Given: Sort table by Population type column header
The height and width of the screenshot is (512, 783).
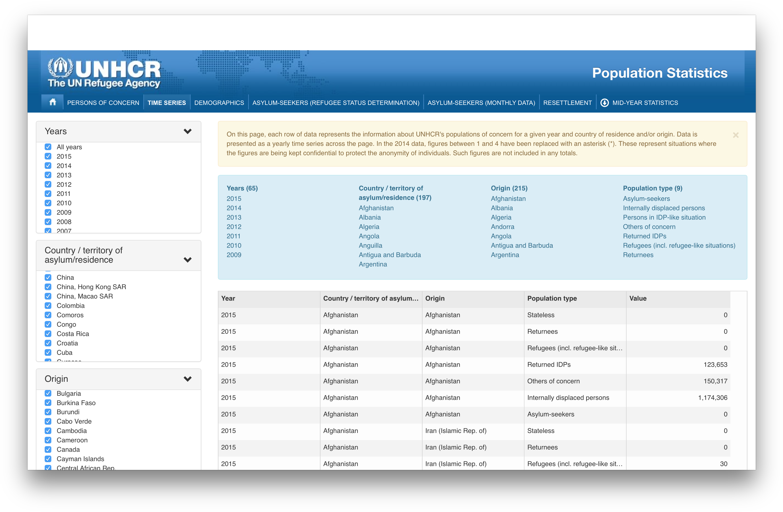Looking at the screenshot, I should click(552, 298).
